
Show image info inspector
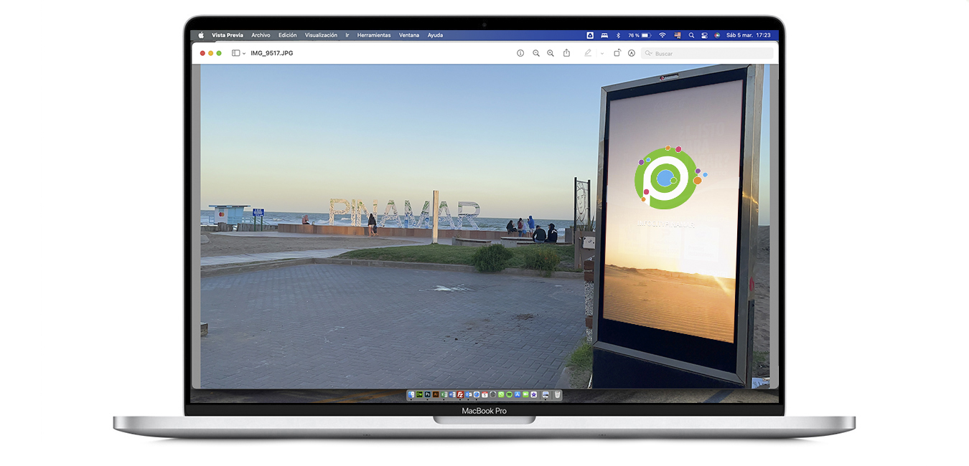[520, 53]
